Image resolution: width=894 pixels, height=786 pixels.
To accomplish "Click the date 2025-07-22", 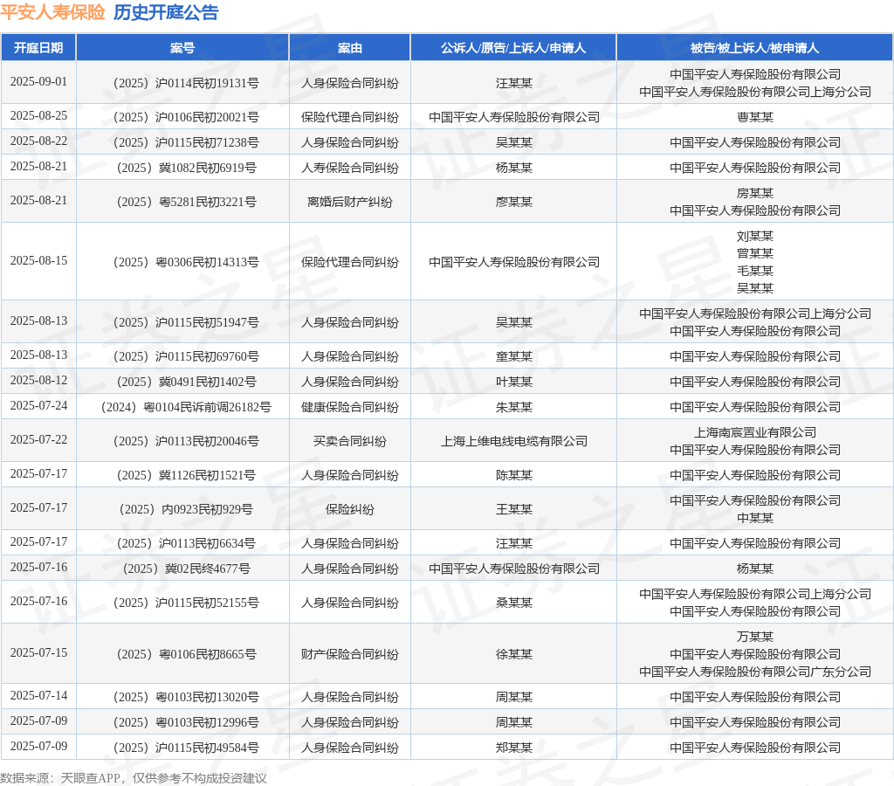I will pyautogui.click(x=38, y=440).
